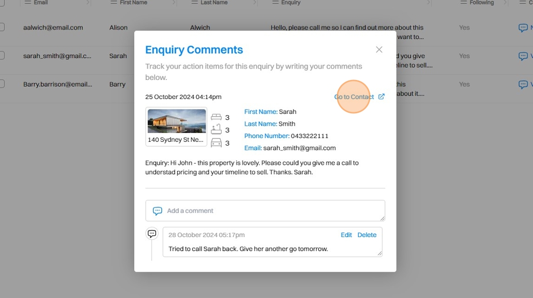The width and height of the screenshot is (533, 298).
Task: Tick the checkbox for the aalwich@email.com row
Action: (1, 27)
